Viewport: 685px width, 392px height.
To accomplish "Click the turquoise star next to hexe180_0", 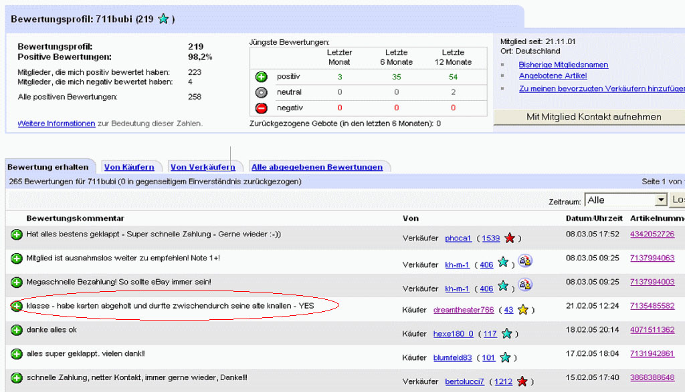I will [507, 334].
